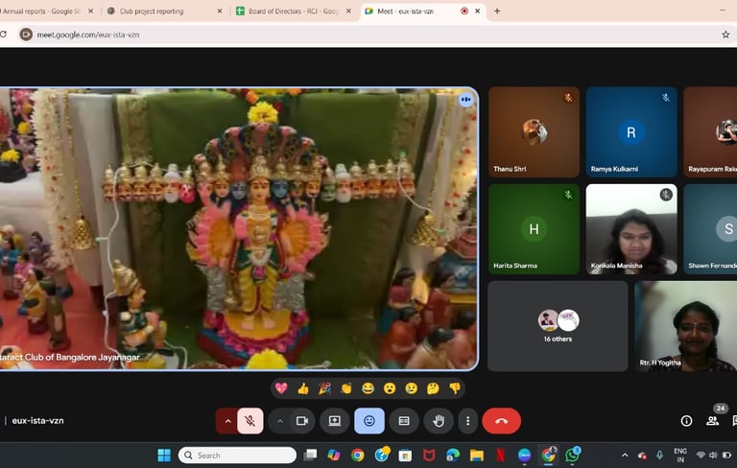Open the 16 others tile
The width and height of the screenshot is (737, 468).
coord(558,326)
